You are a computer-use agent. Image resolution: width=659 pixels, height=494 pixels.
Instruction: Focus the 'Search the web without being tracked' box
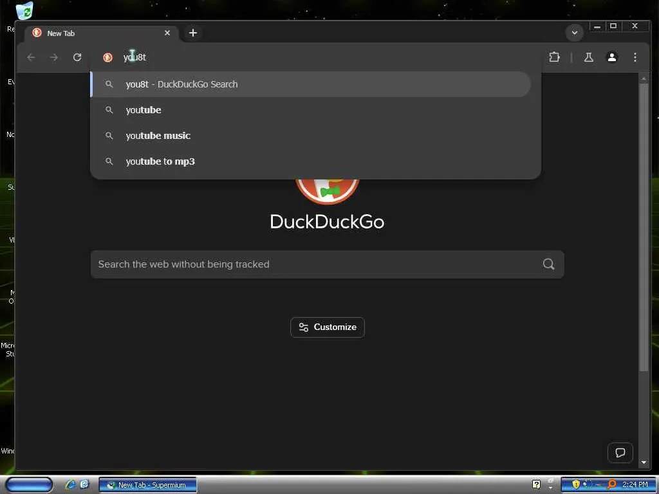coord(328,264)
